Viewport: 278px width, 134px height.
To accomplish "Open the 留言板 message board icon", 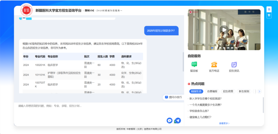I will point(194,65).
